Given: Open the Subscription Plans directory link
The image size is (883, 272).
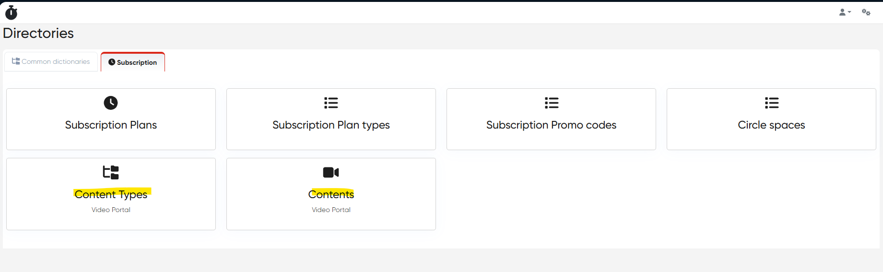Looking at the screenshot, I should (x=111, y=125).
